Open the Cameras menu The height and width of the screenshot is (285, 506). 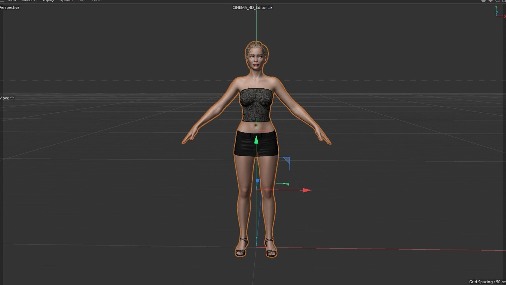coord(29,1)
